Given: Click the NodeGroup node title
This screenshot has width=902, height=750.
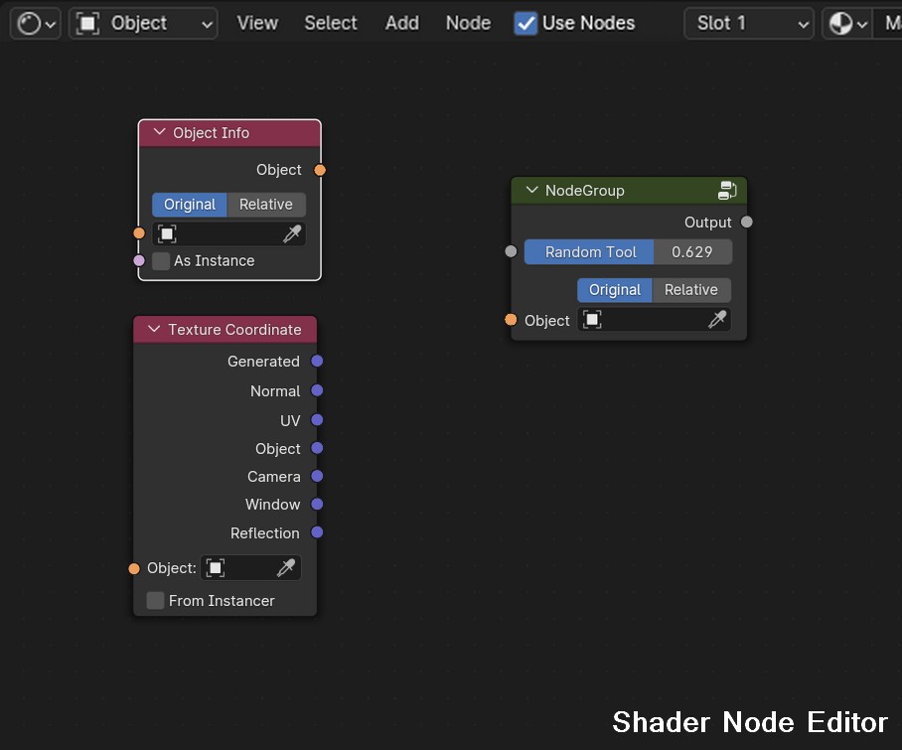Looking at the screenshot, I should point(584,191).
